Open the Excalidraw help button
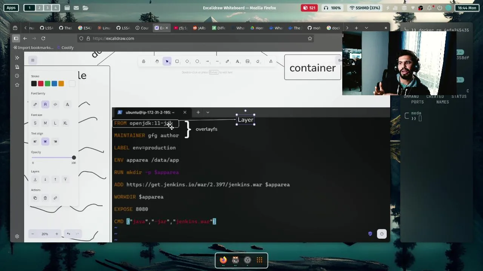 (382, 234)
